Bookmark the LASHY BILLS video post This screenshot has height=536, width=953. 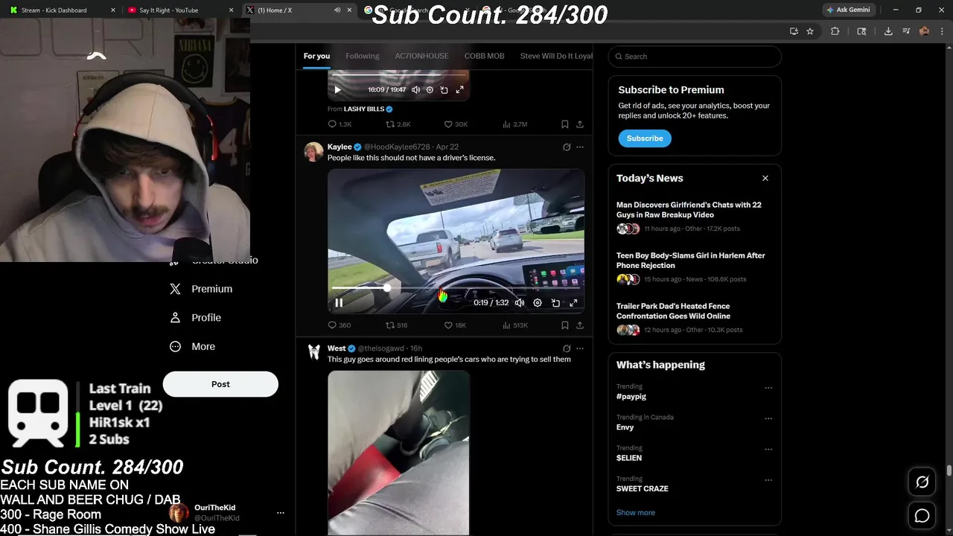(565, 124)
